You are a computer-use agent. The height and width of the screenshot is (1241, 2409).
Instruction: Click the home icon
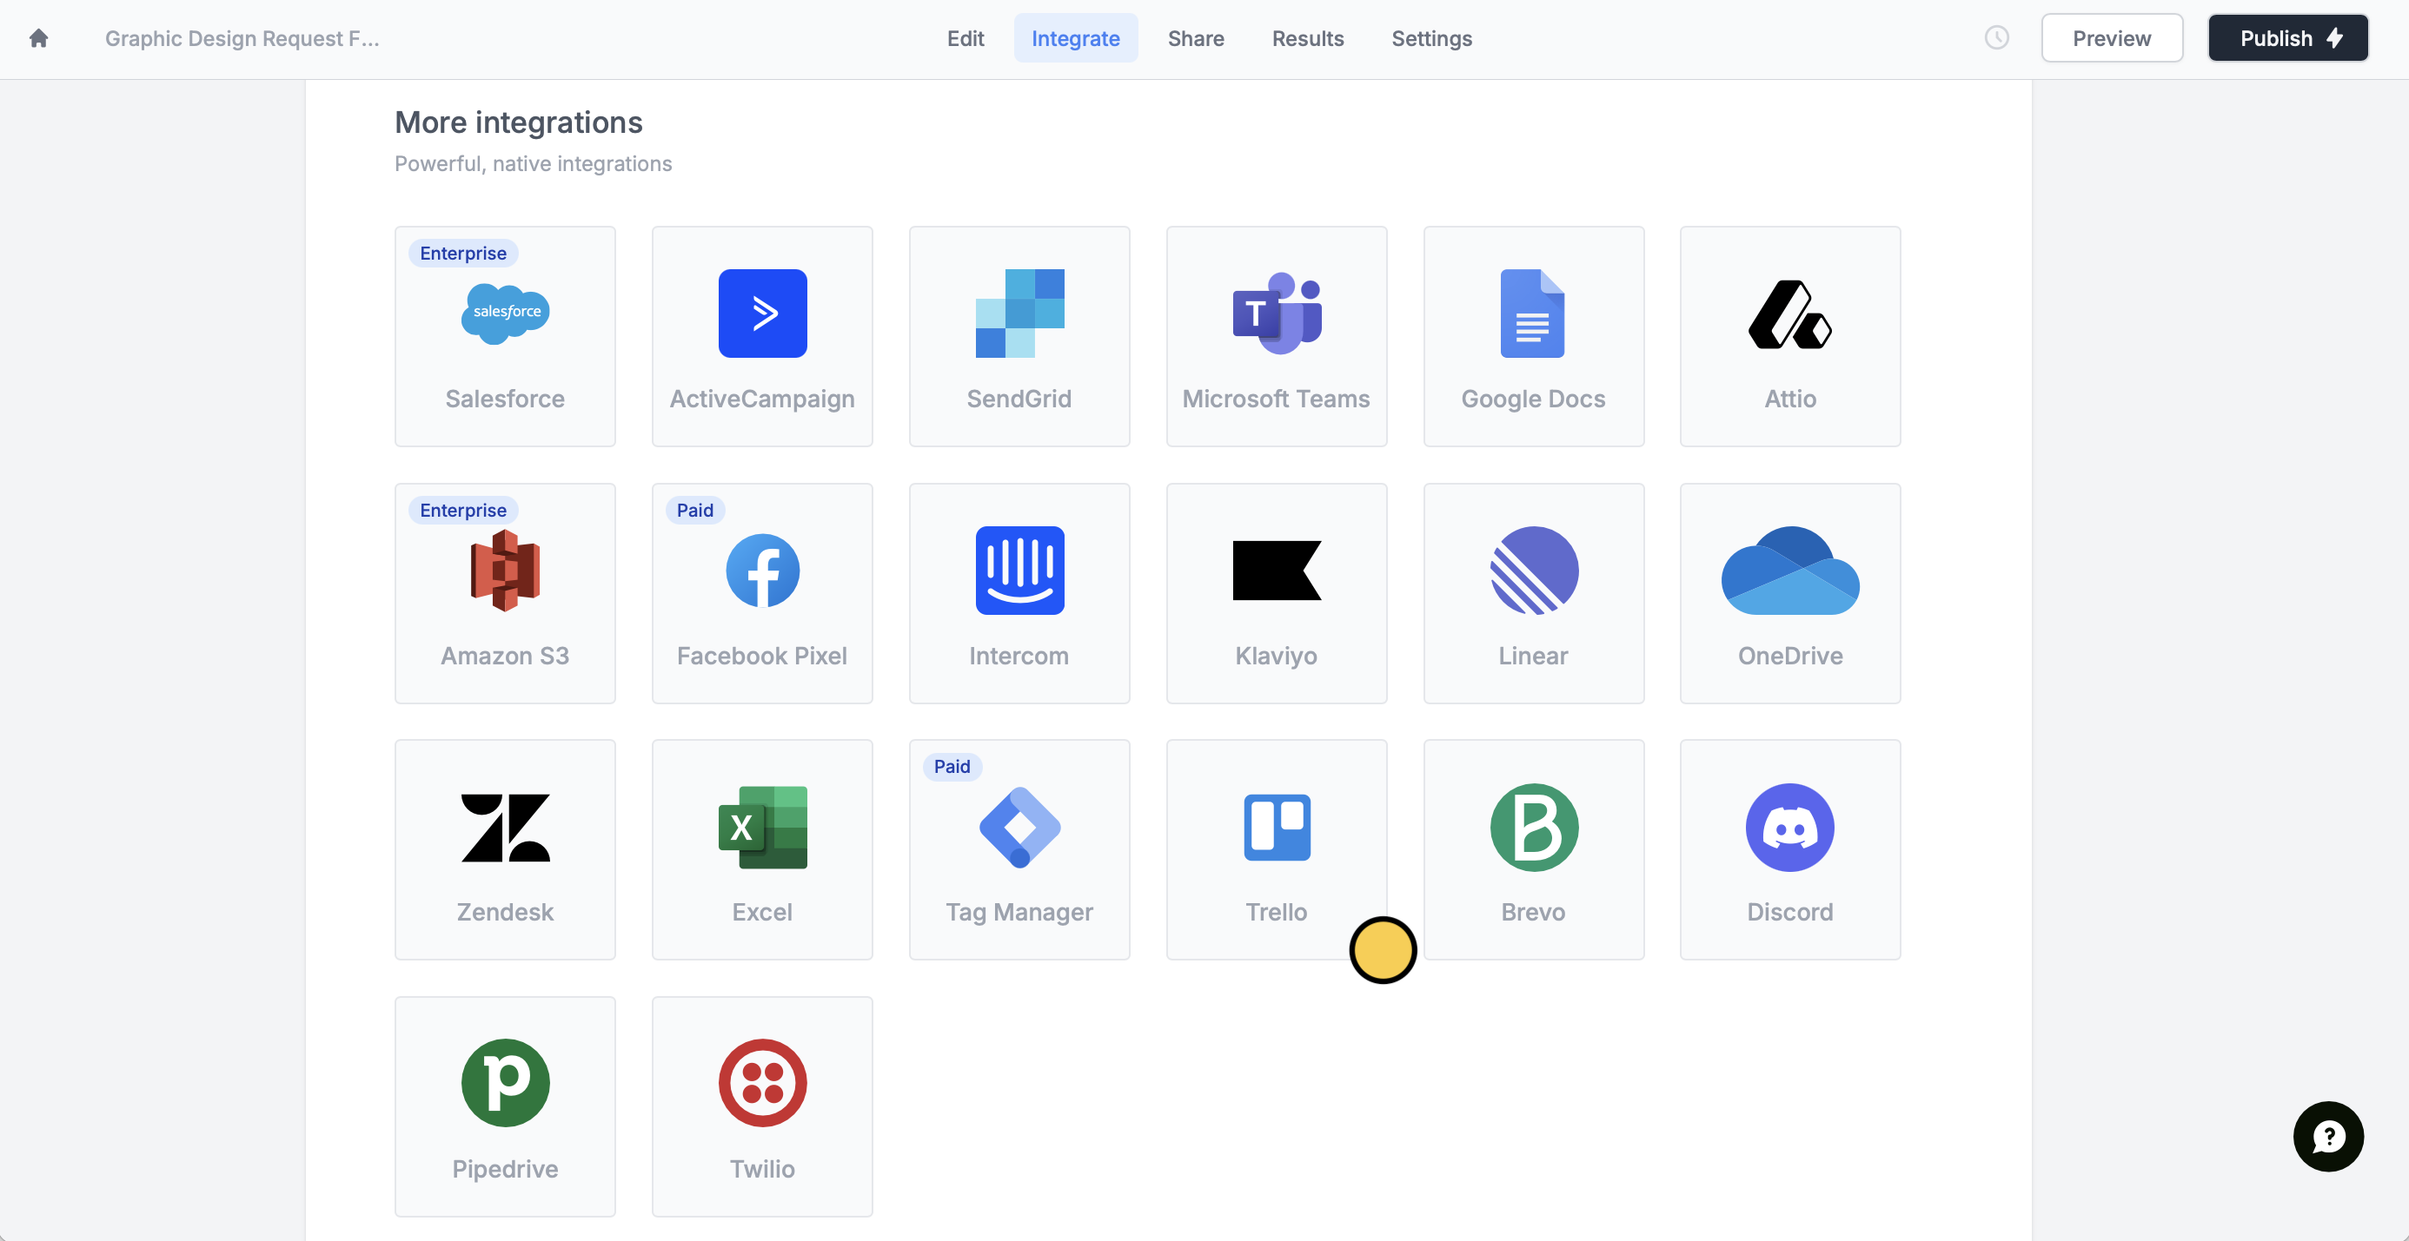pos(38,38)
